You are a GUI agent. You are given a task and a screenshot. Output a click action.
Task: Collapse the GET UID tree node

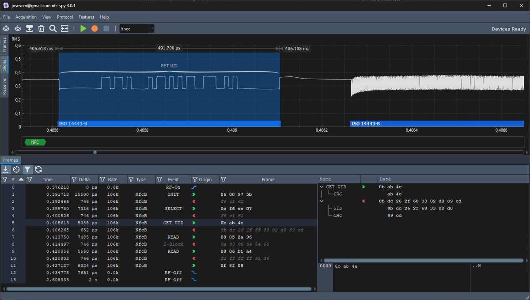(322, 187)
